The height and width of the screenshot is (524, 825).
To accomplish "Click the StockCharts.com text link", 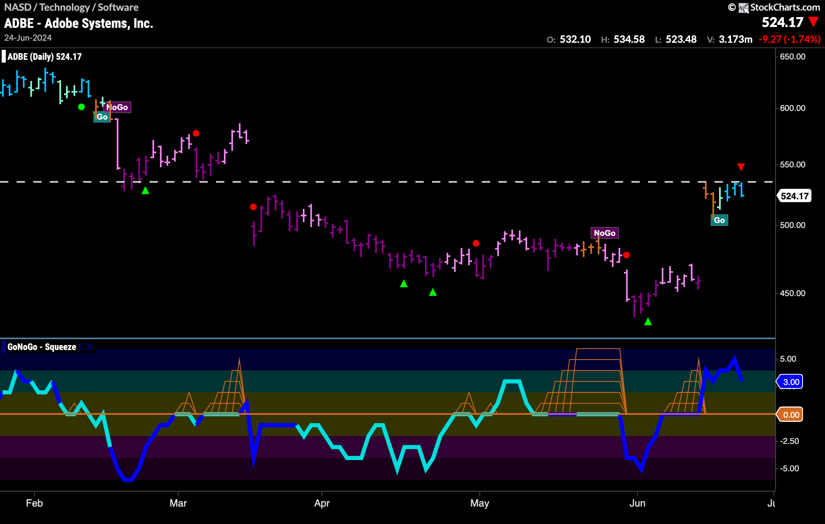I will pos(785,7).
